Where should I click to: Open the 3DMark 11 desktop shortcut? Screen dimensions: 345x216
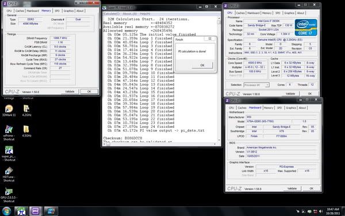pyautogui.click(x=9, y=111)
